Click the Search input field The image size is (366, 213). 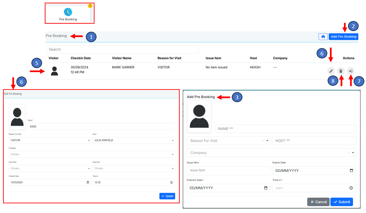click(x=122, y=49)
